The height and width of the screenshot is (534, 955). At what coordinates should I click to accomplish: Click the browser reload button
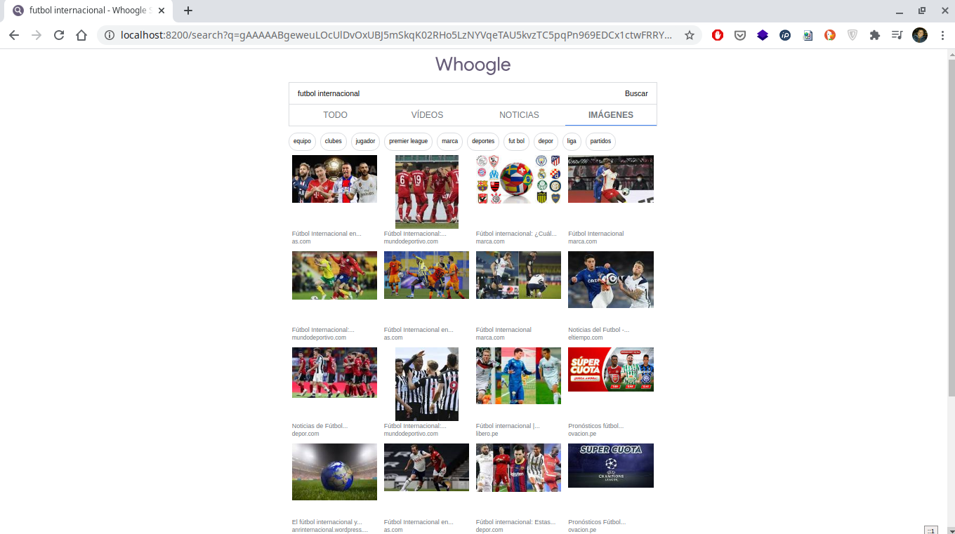click(59, 35)
